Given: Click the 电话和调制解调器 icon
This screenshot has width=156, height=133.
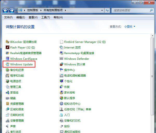Looking at the screenshot, I should click(x=61, y=76).
